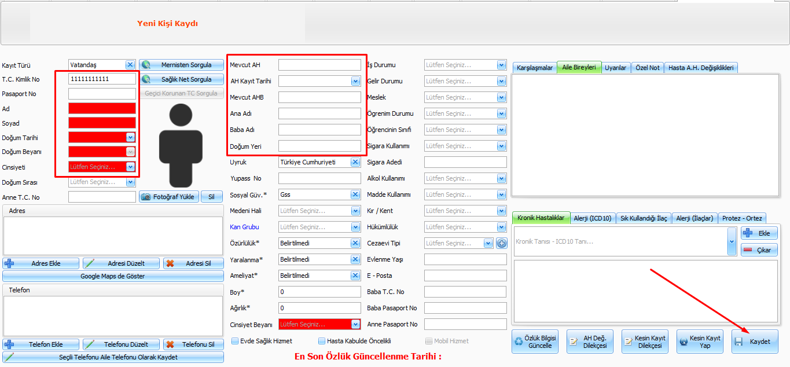Open the Cinsiyeti dropdown
Viewport: 790px width, 367px height.
tap(130, 167)
